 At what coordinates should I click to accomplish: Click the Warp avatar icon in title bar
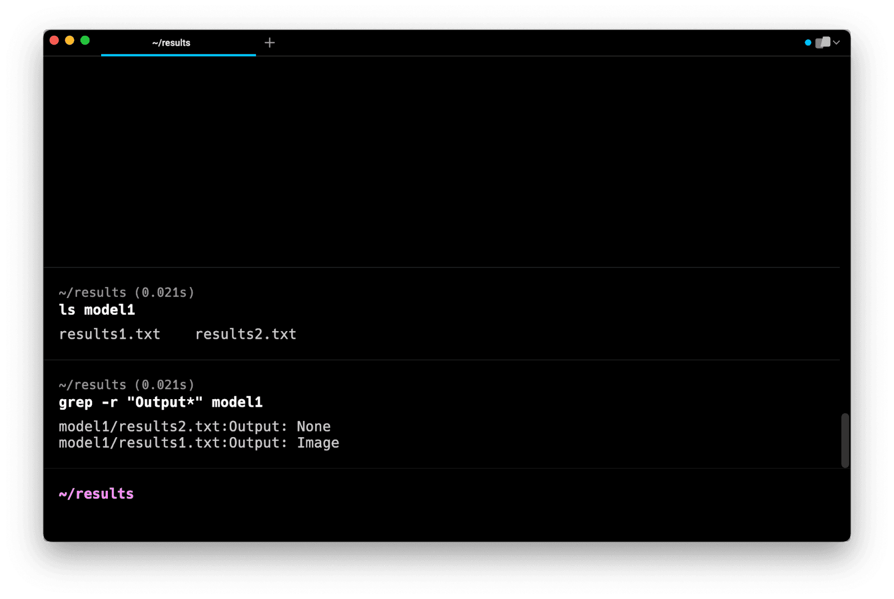click(x=822, y=42)
